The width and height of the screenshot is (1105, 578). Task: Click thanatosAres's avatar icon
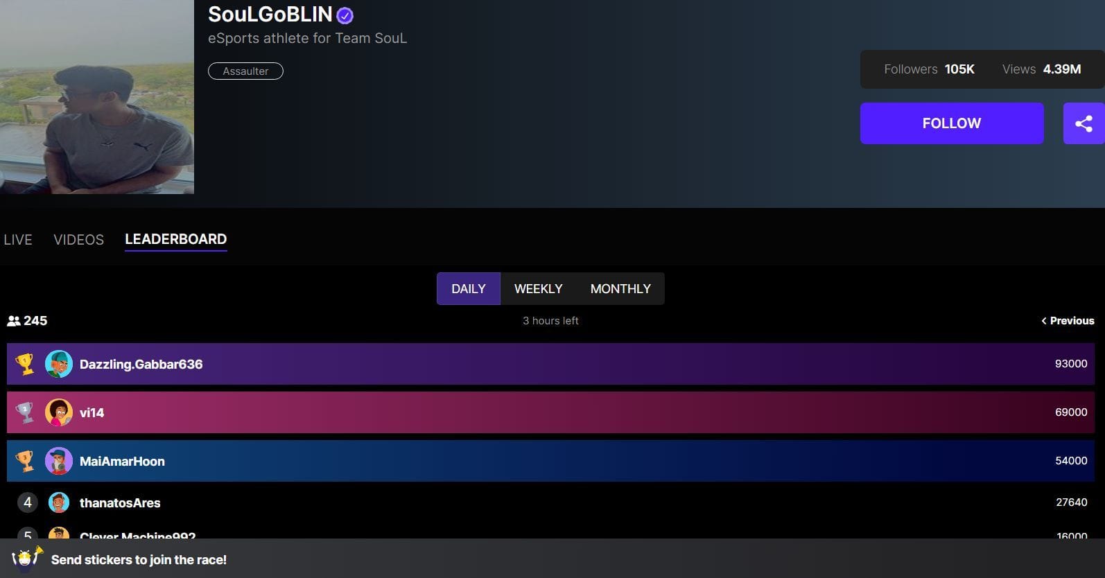[x=59, y=502]
